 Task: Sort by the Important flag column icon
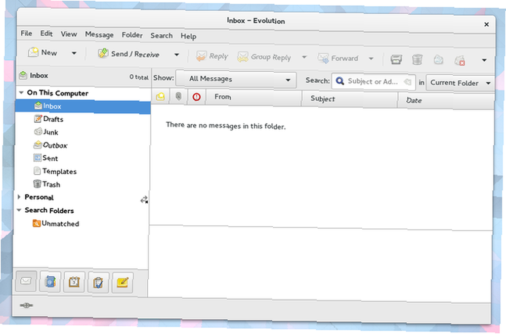(x=196, y=97)
